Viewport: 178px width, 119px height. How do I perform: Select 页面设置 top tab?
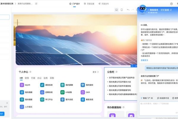[x=89, y=4]
